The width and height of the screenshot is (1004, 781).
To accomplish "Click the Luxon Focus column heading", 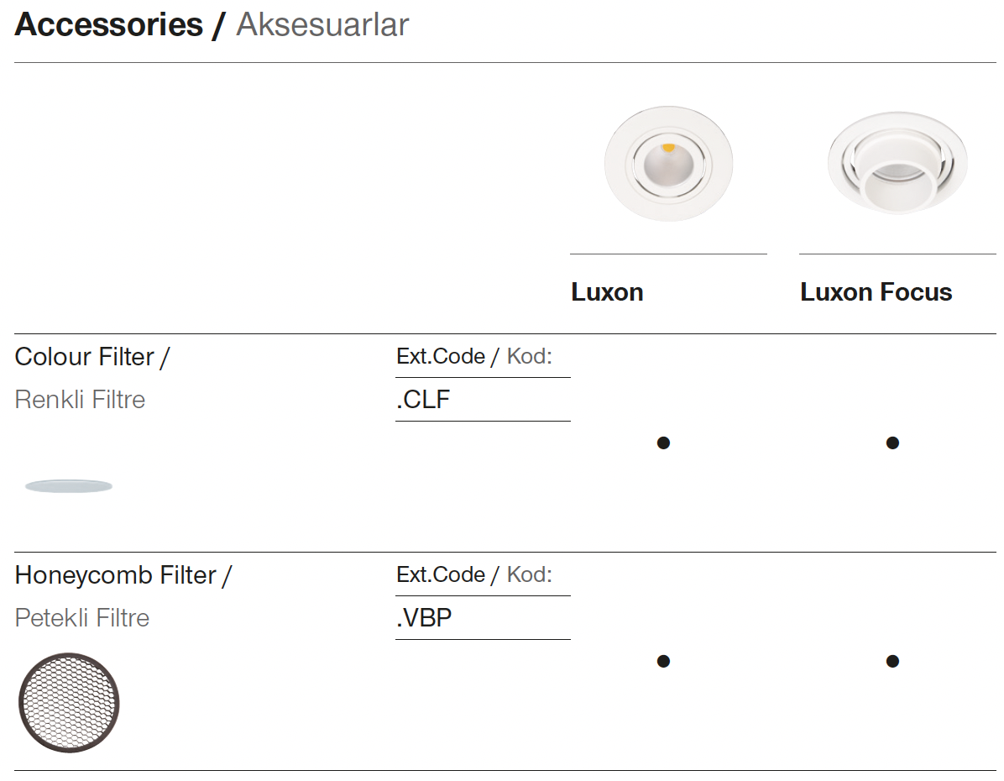I will click(876, 292).
